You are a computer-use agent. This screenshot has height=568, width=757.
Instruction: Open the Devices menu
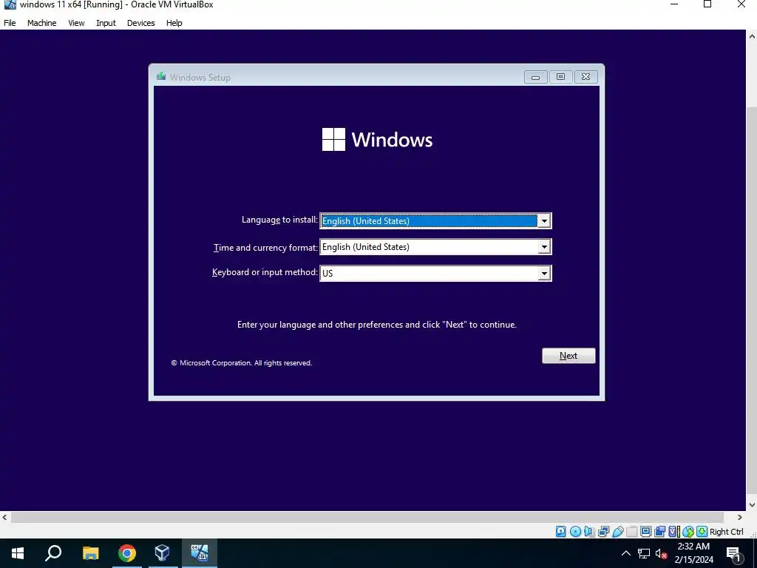(141, 23)
